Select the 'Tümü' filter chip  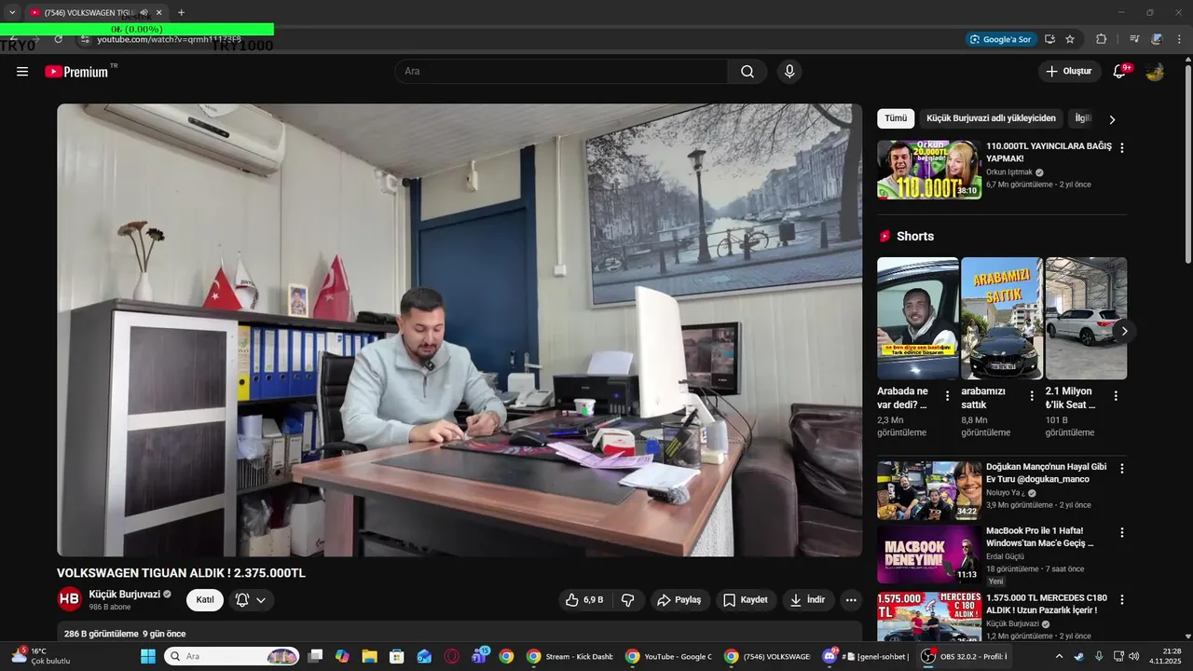coord(896,118)
